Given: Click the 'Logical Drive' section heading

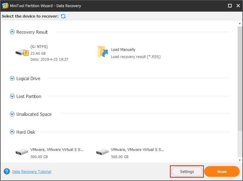Looking at the screenshot, I should [x=28, y=79].
